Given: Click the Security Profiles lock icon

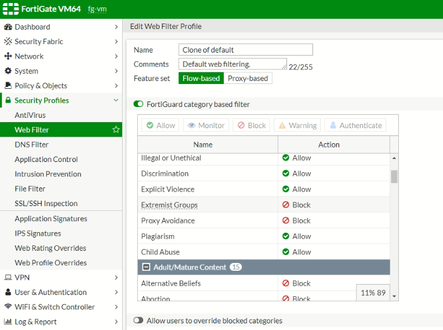Looking at the screenshot, I should click(8, 100).
